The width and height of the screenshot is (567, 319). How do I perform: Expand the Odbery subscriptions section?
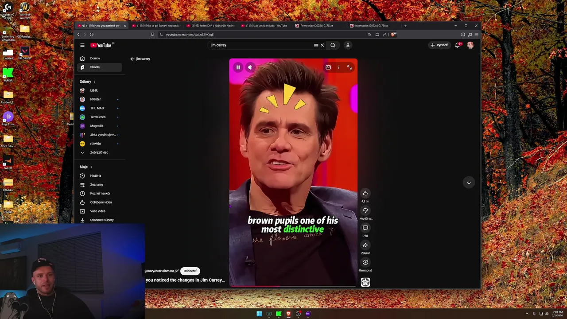[88, 82]
